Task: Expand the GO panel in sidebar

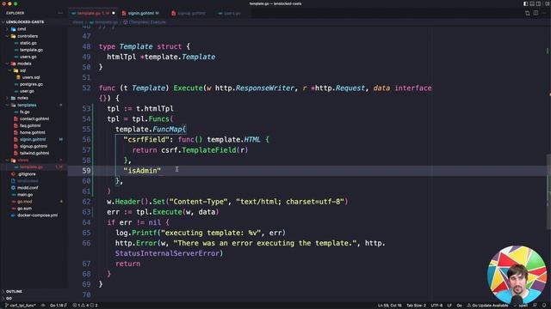Action: click(9, 298)
